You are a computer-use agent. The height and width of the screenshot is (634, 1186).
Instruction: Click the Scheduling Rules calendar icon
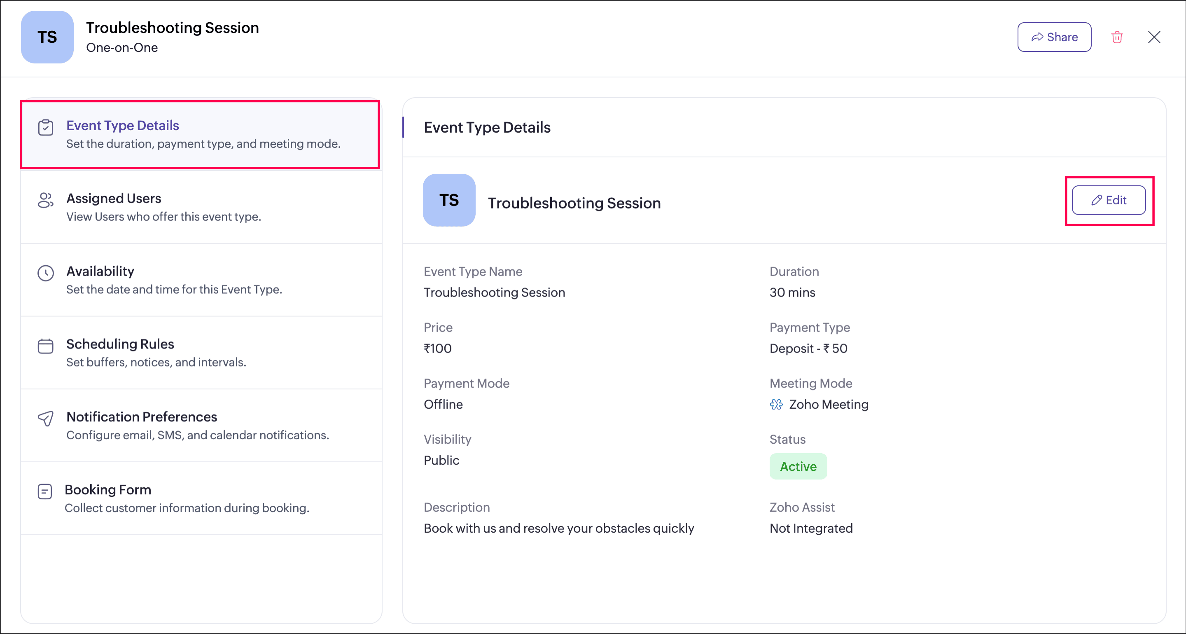[x=46, y=346]
